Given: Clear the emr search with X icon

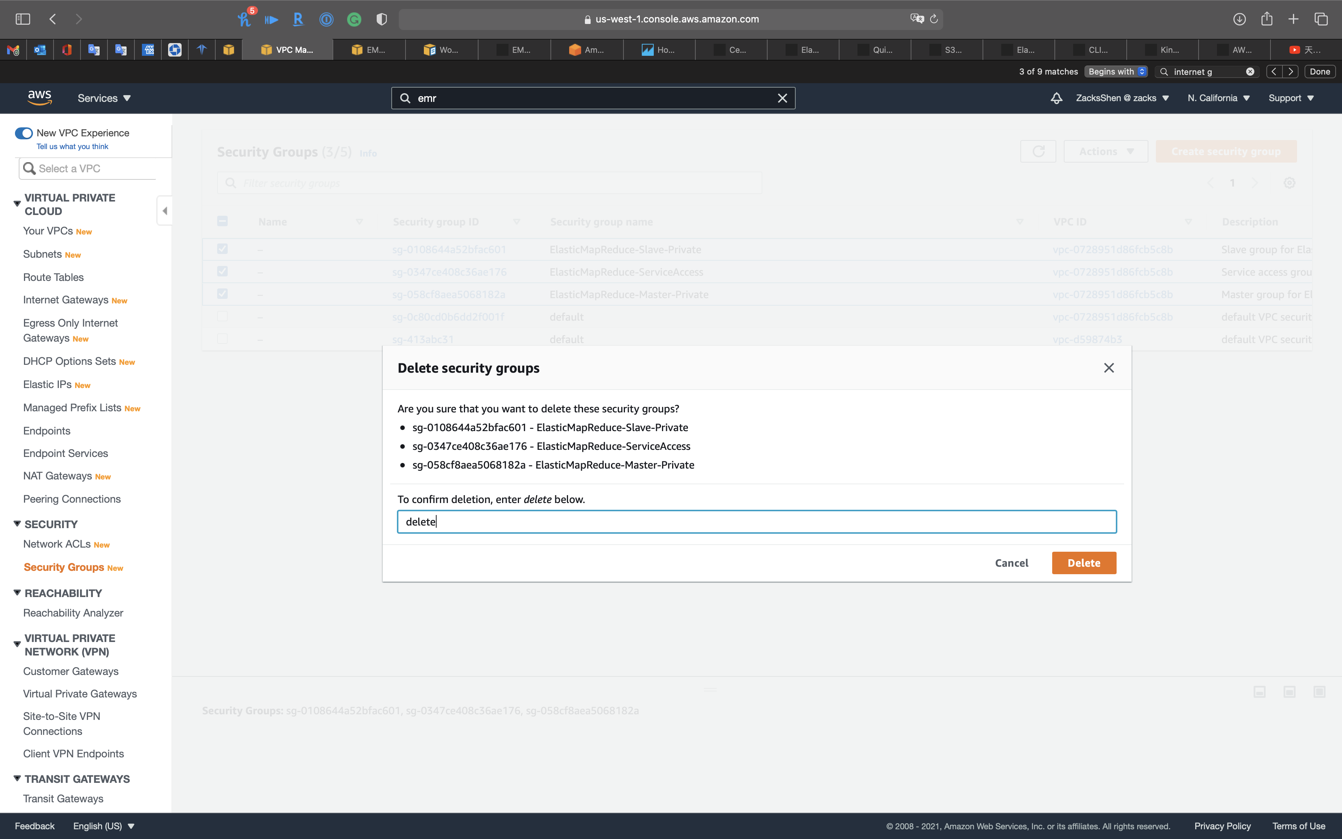Looking at the screenshot, I should click(x=782, y=98).
